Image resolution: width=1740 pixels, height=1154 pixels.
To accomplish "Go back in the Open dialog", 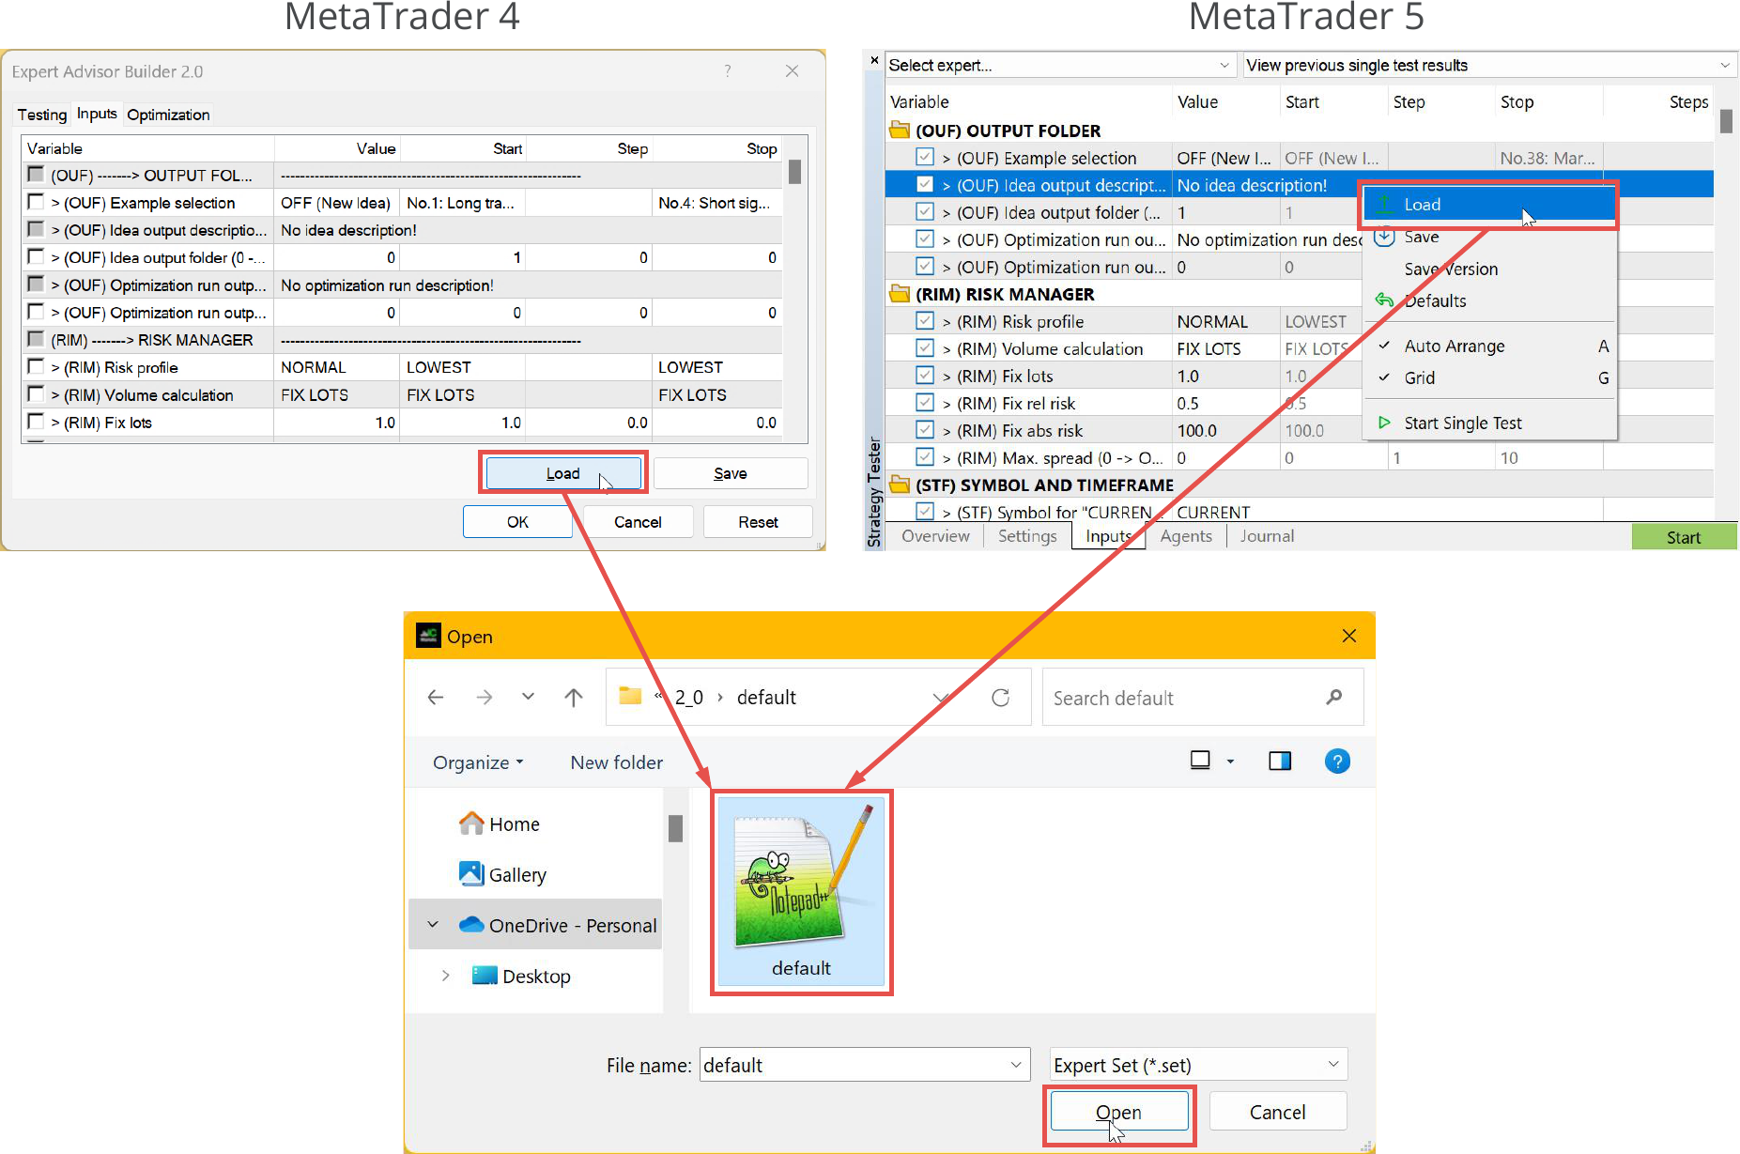I will point(436,697).
